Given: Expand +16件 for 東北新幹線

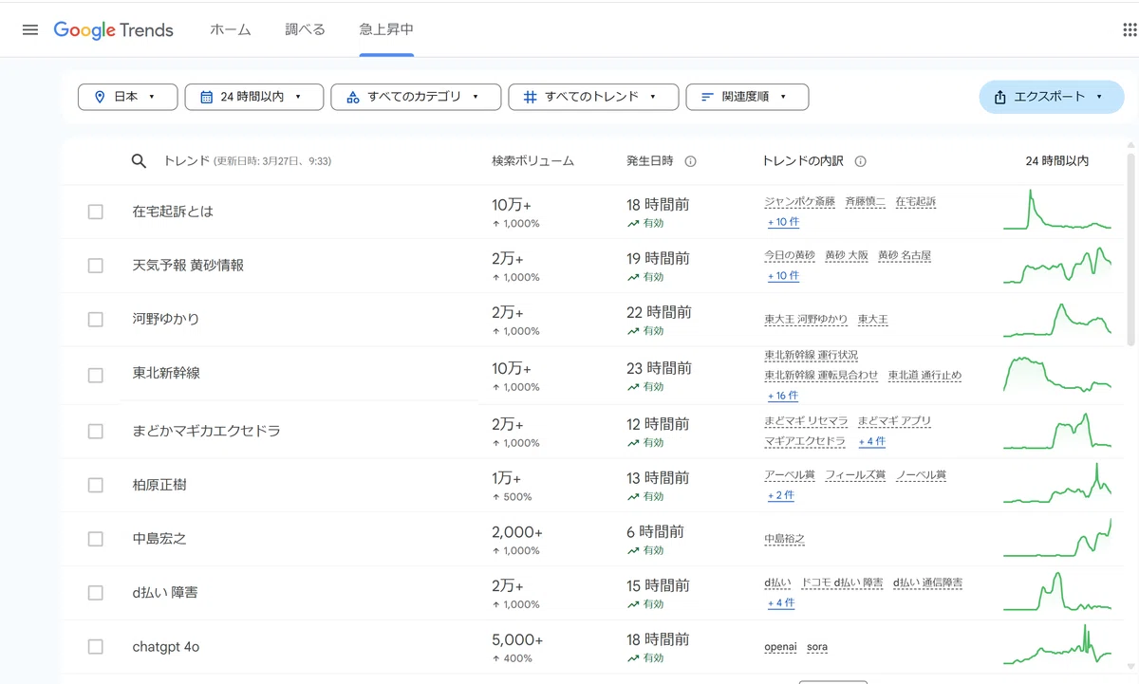Looking at the screenshot, I should [x=784, y=396].
